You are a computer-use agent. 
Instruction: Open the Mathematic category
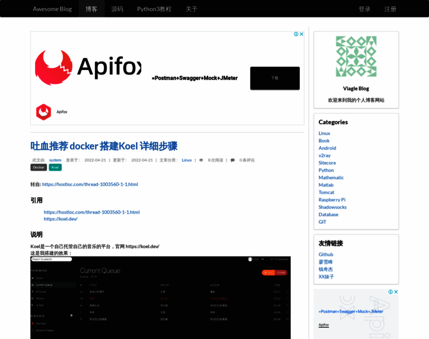coord(331,178)
